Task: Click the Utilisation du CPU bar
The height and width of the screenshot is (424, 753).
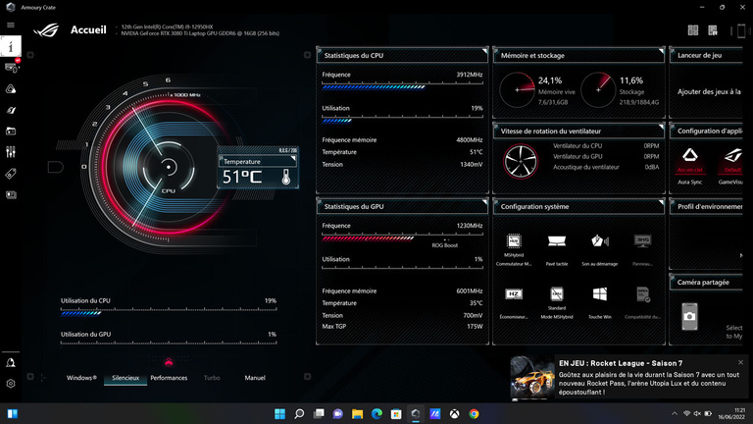Action: [169, 313]
